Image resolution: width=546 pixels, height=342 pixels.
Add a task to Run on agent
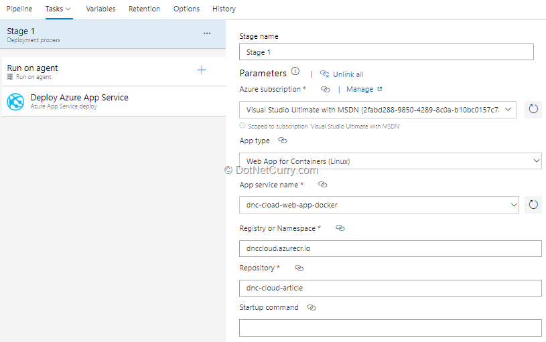click(202, 70)
